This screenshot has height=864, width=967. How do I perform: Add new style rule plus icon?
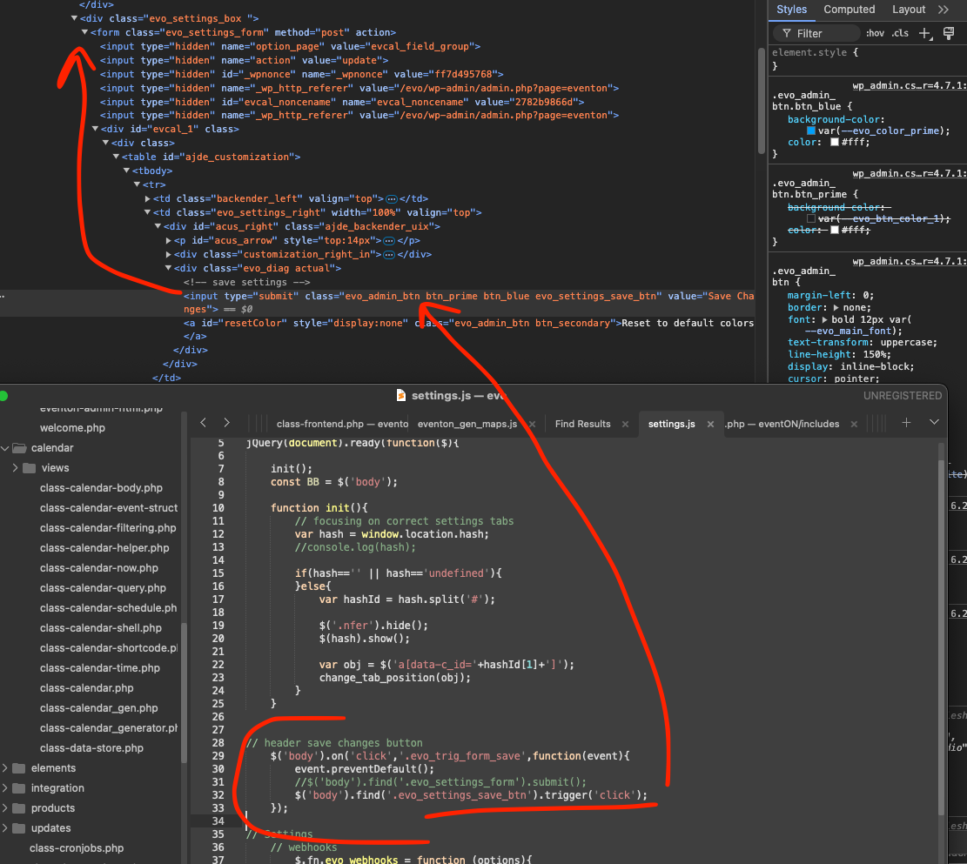(x=925, y=33)
